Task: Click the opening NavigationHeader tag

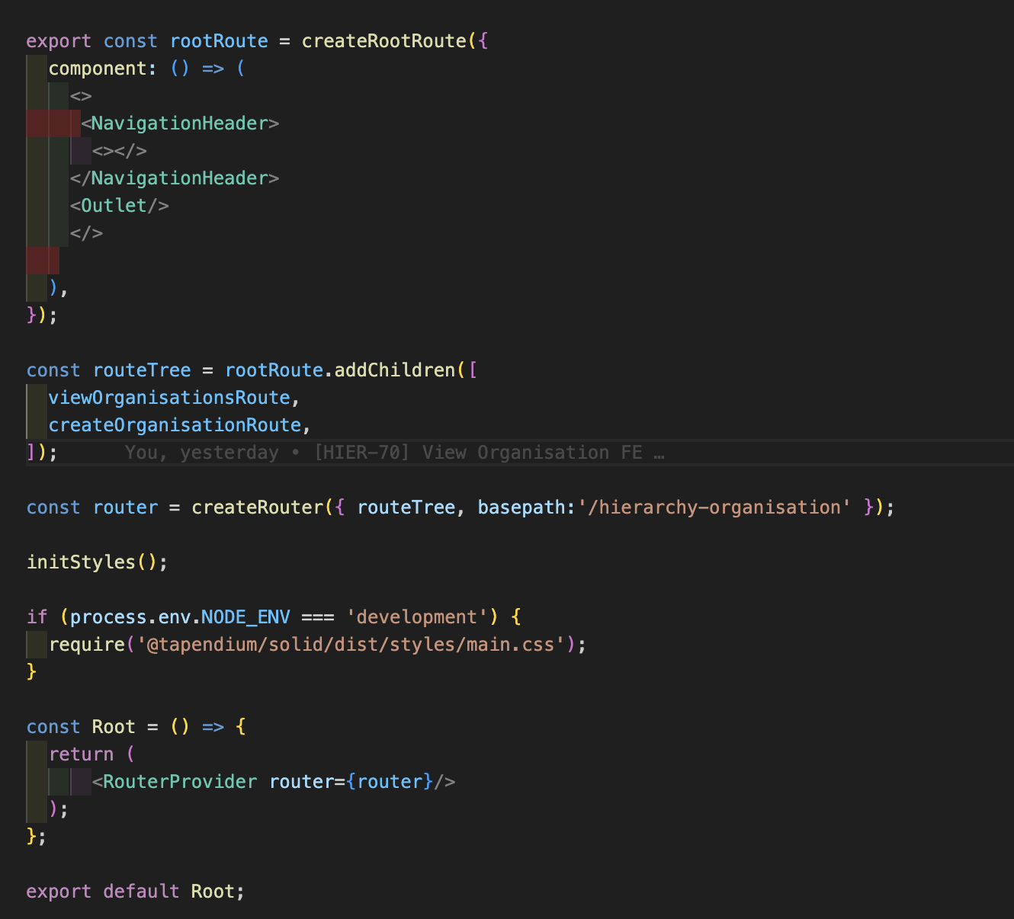Action: [180, 123]
